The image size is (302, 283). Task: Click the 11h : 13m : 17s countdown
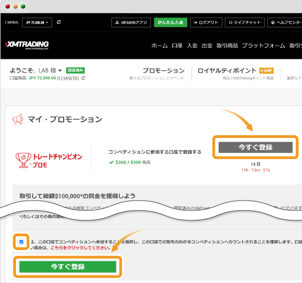(255, 170)
